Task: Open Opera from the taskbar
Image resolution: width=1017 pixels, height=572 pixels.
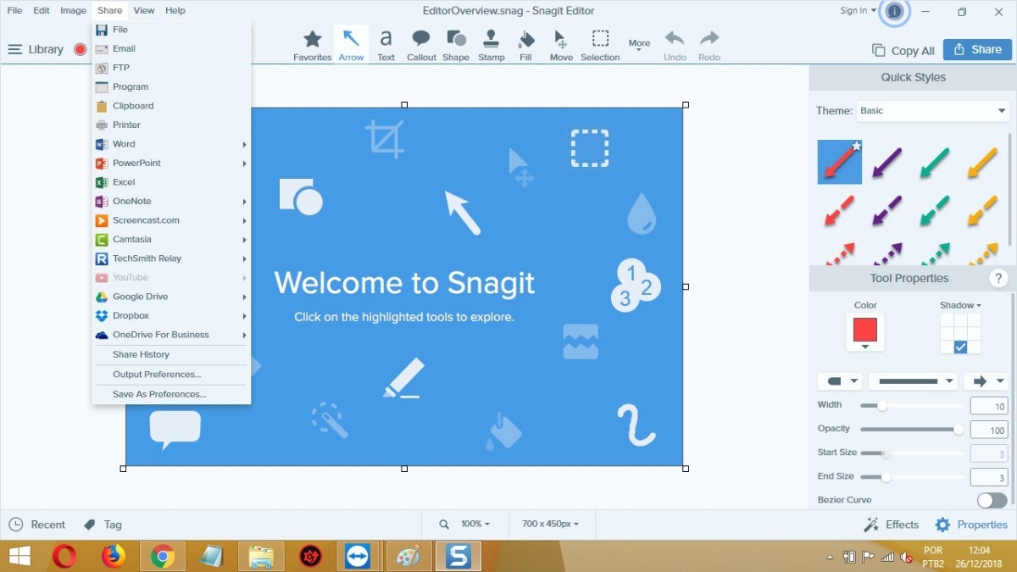Action: click(x=64, y=556)
